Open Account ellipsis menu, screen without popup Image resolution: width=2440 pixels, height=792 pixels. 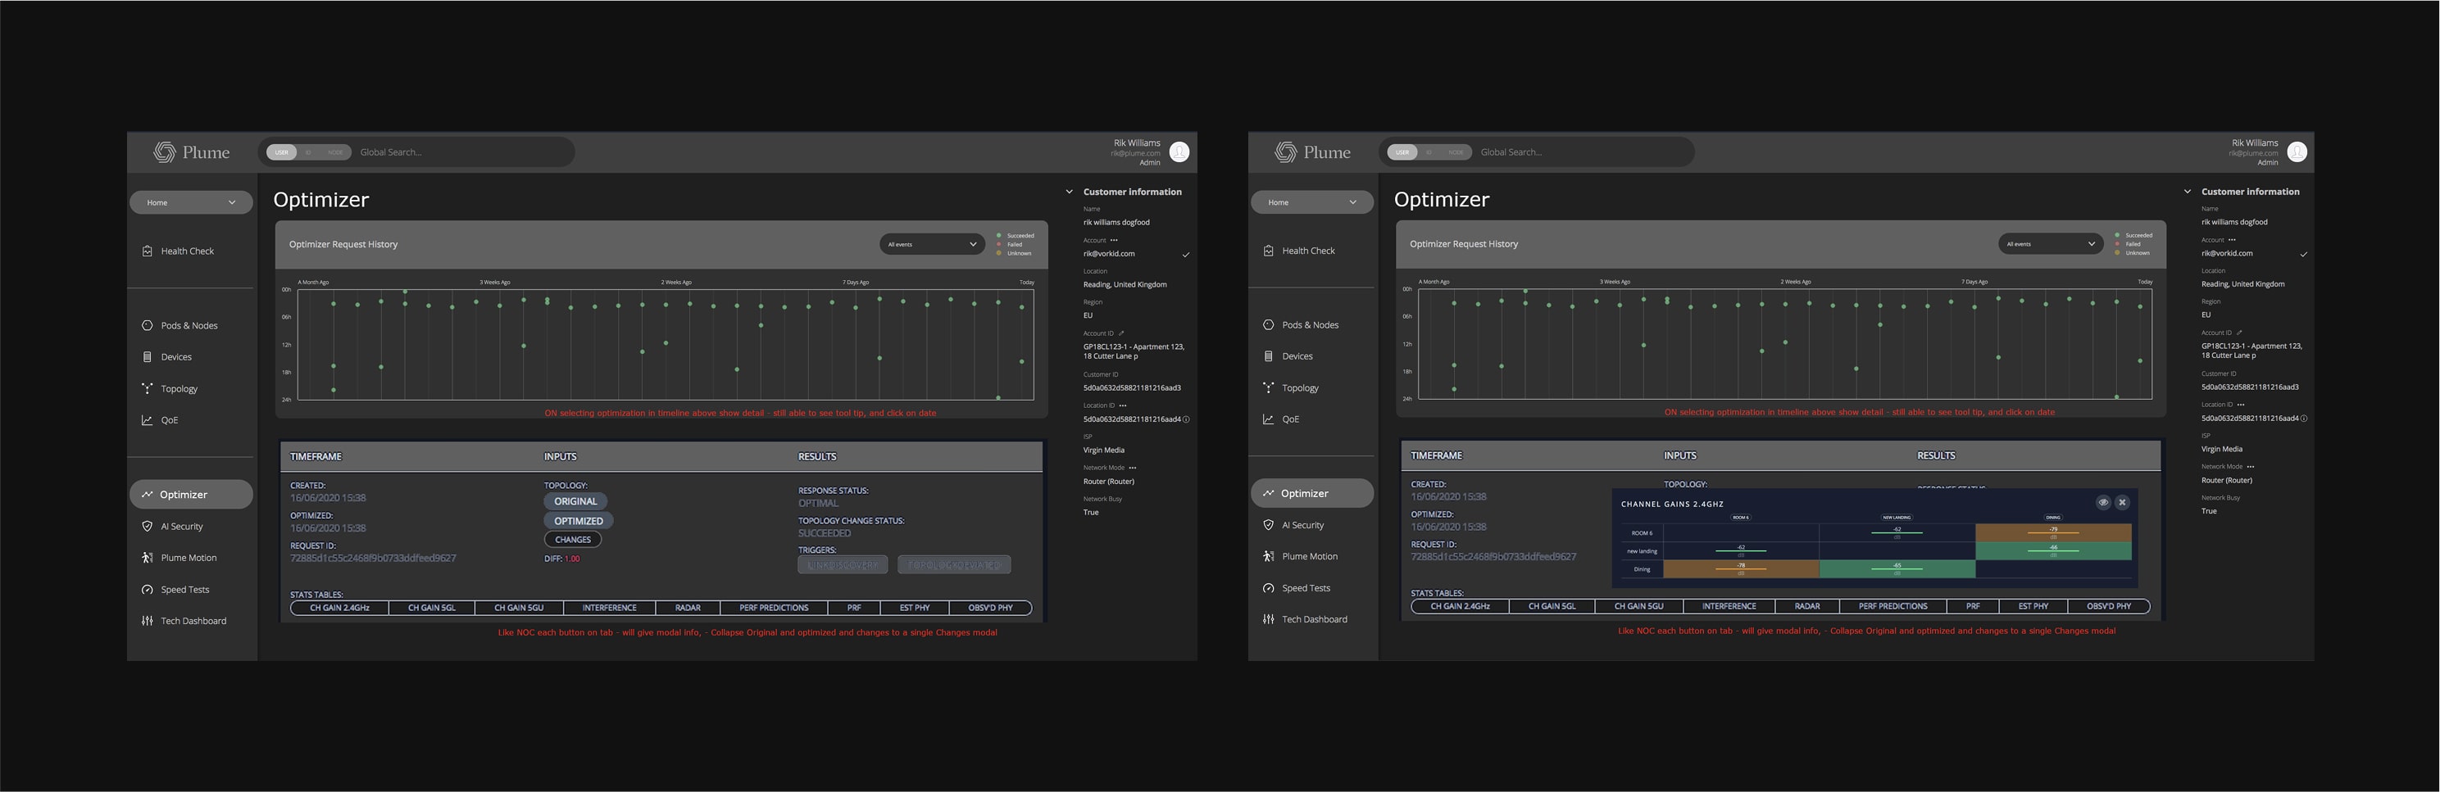[1114, 240]
